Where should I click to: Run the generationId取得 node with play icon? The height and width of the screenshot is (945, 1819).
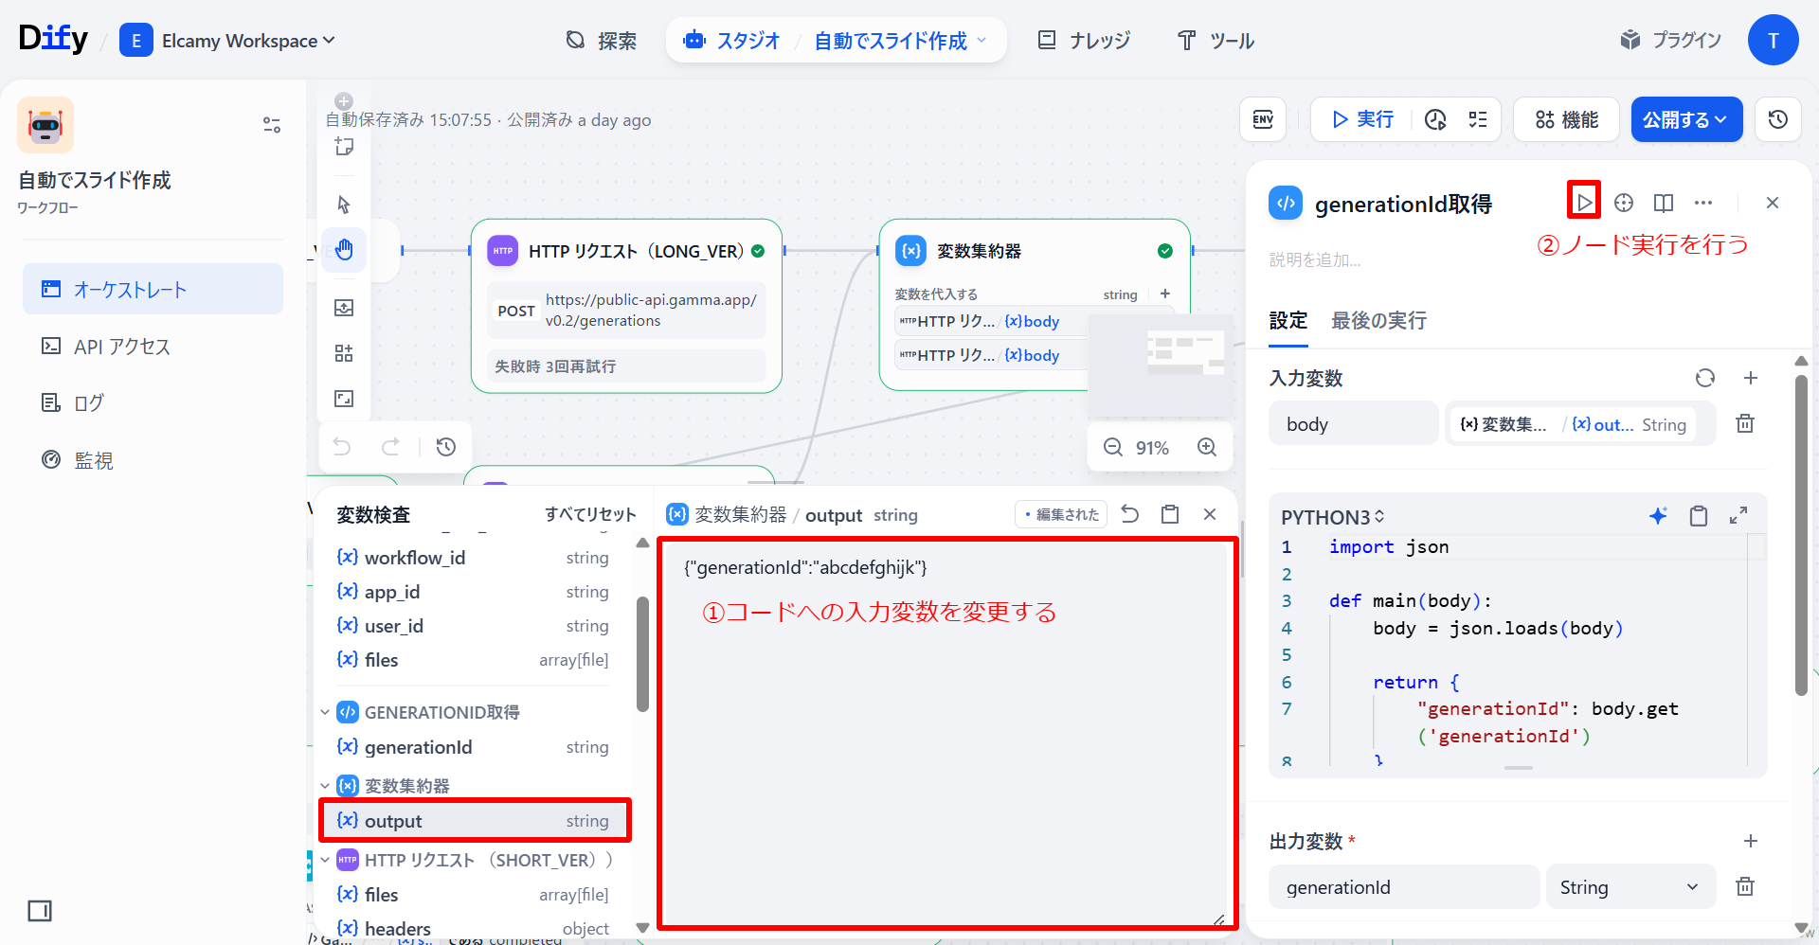[1583, 202]
